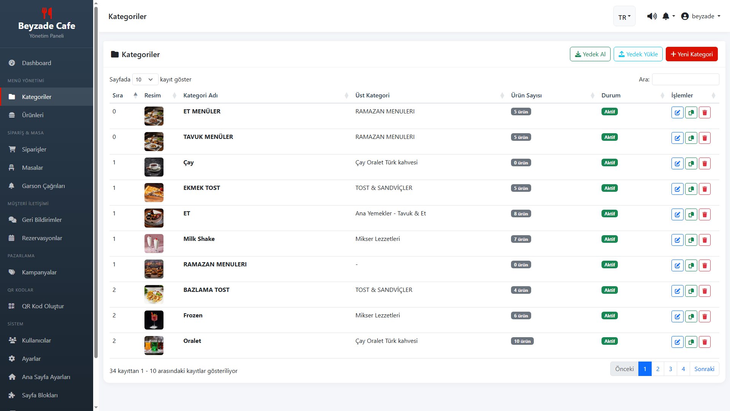Open the TR language dropdown
The width and height of the screenshot is (730, 411).
click(624, 17)
